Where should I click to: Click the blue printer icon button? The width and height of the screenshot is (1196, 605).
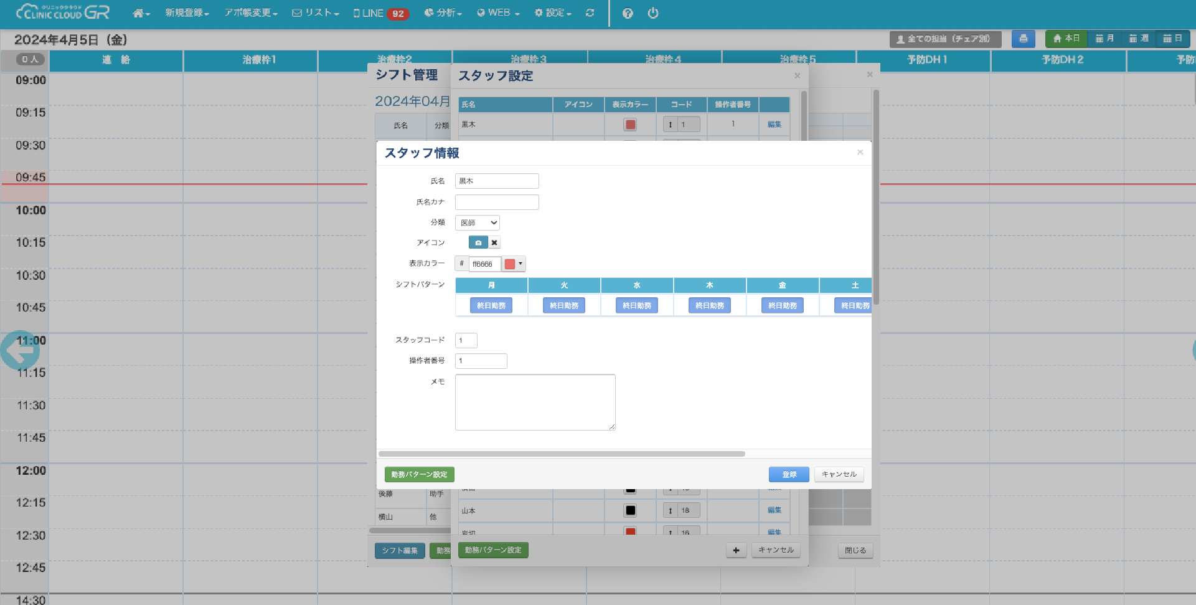[1023, 39]
